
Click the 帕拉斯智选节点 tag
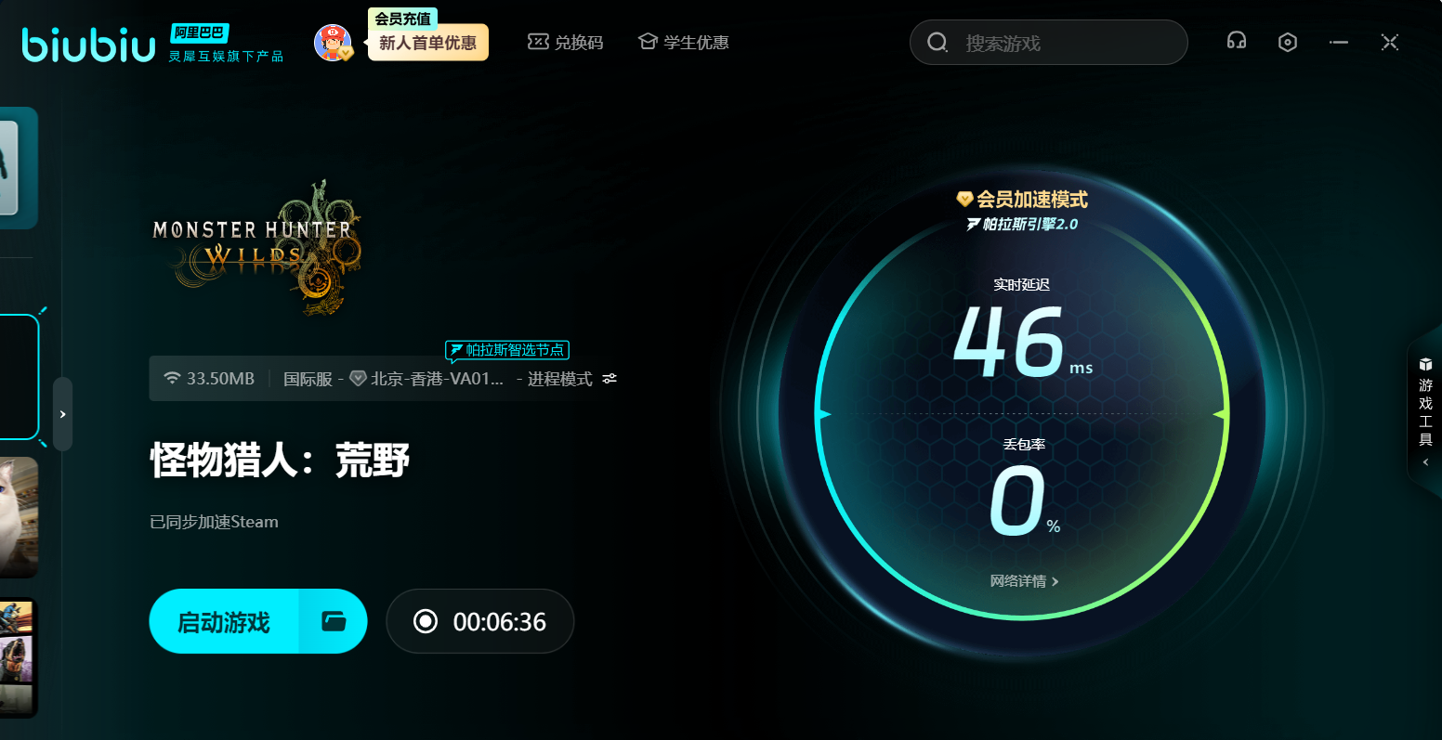pos(507,350)
